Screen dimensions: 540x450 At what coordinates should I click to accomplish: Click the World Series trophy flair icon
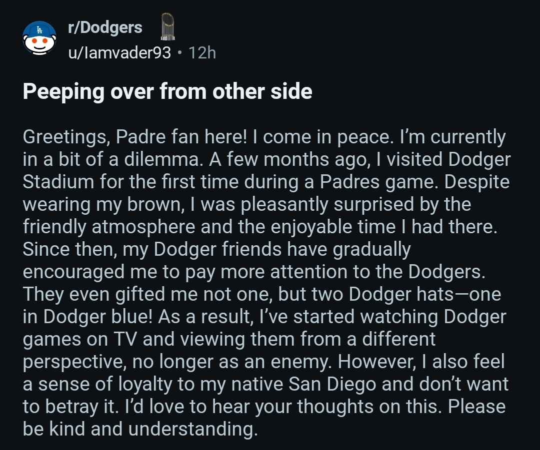click(x=167, y=27)
